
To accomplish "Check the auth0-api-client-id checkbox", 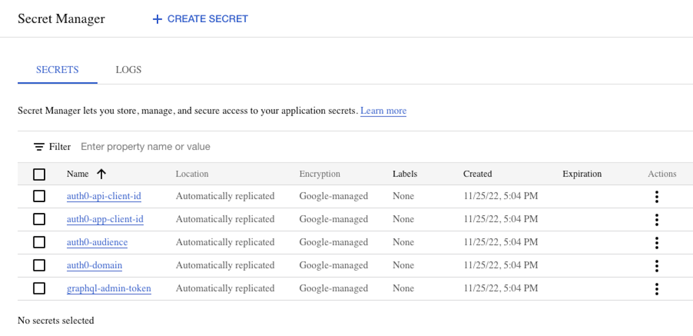I will pos(39,196).
